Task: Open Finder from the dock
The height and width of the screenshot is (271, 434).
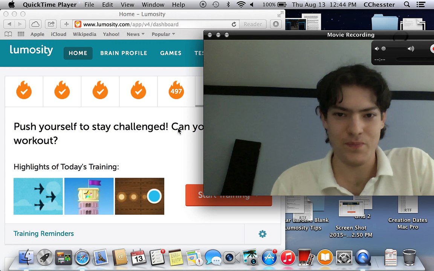Action: pyautogui.click(x=26, y=257)
